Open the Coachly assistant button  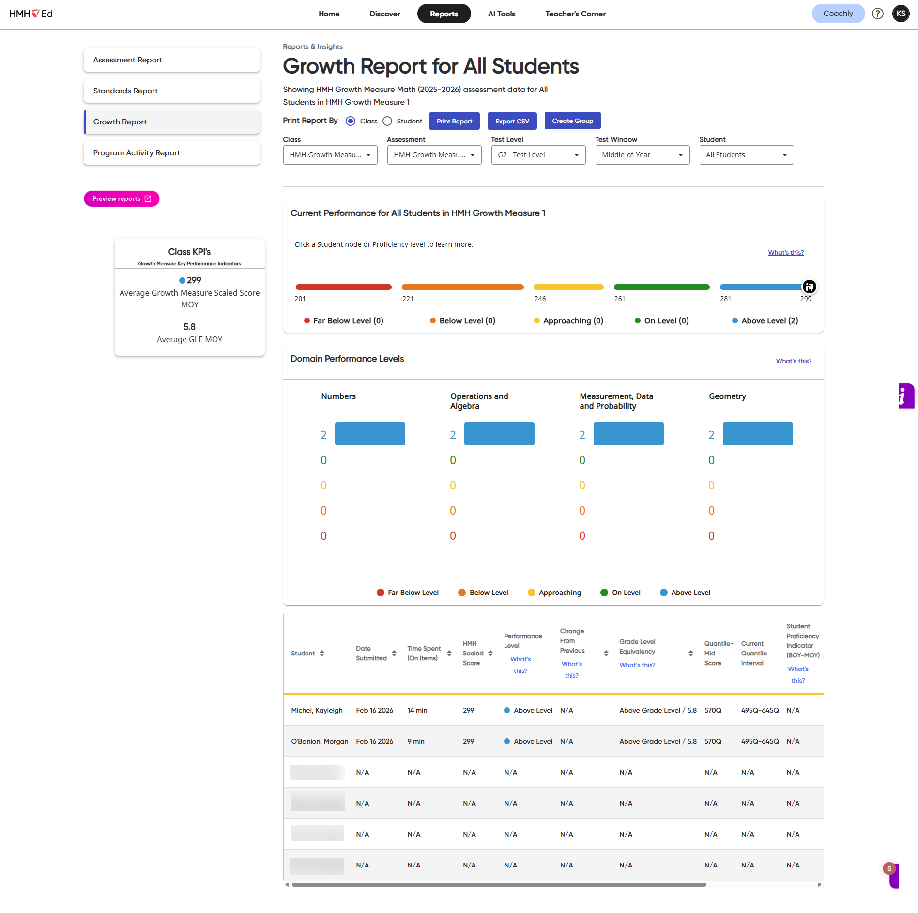(x=838, y=14)
